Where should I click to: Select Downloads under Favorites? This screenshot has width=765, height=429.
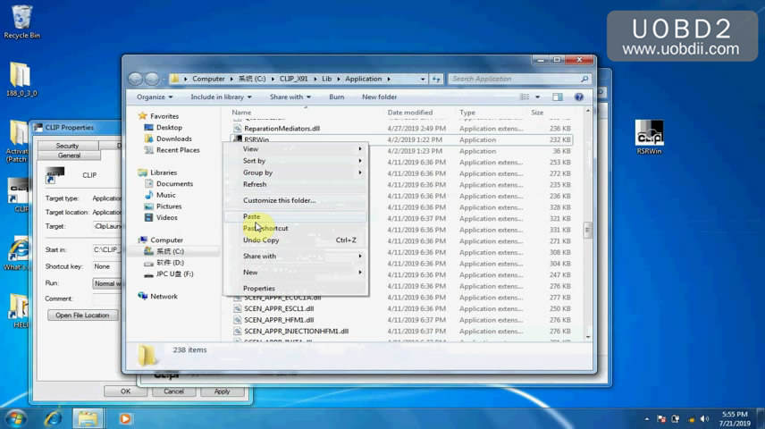coord(173,139)
